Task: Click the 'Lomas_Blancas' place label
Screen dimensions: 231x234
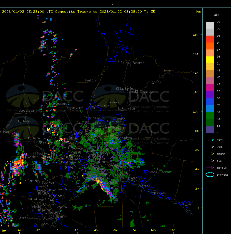Action: pos(159,172)
